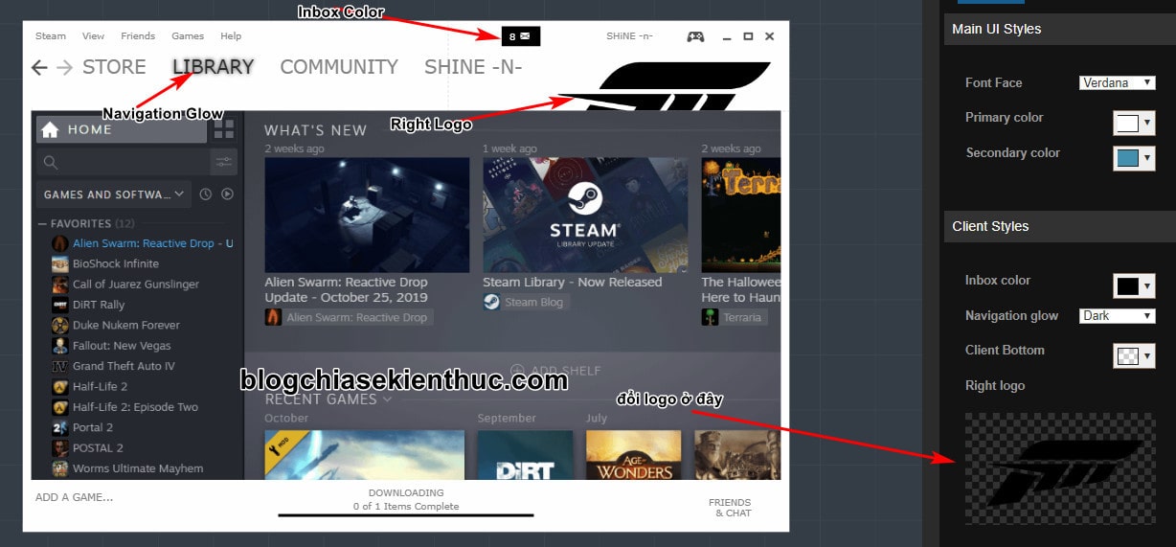Go back with the left arrow

(39, 67)
